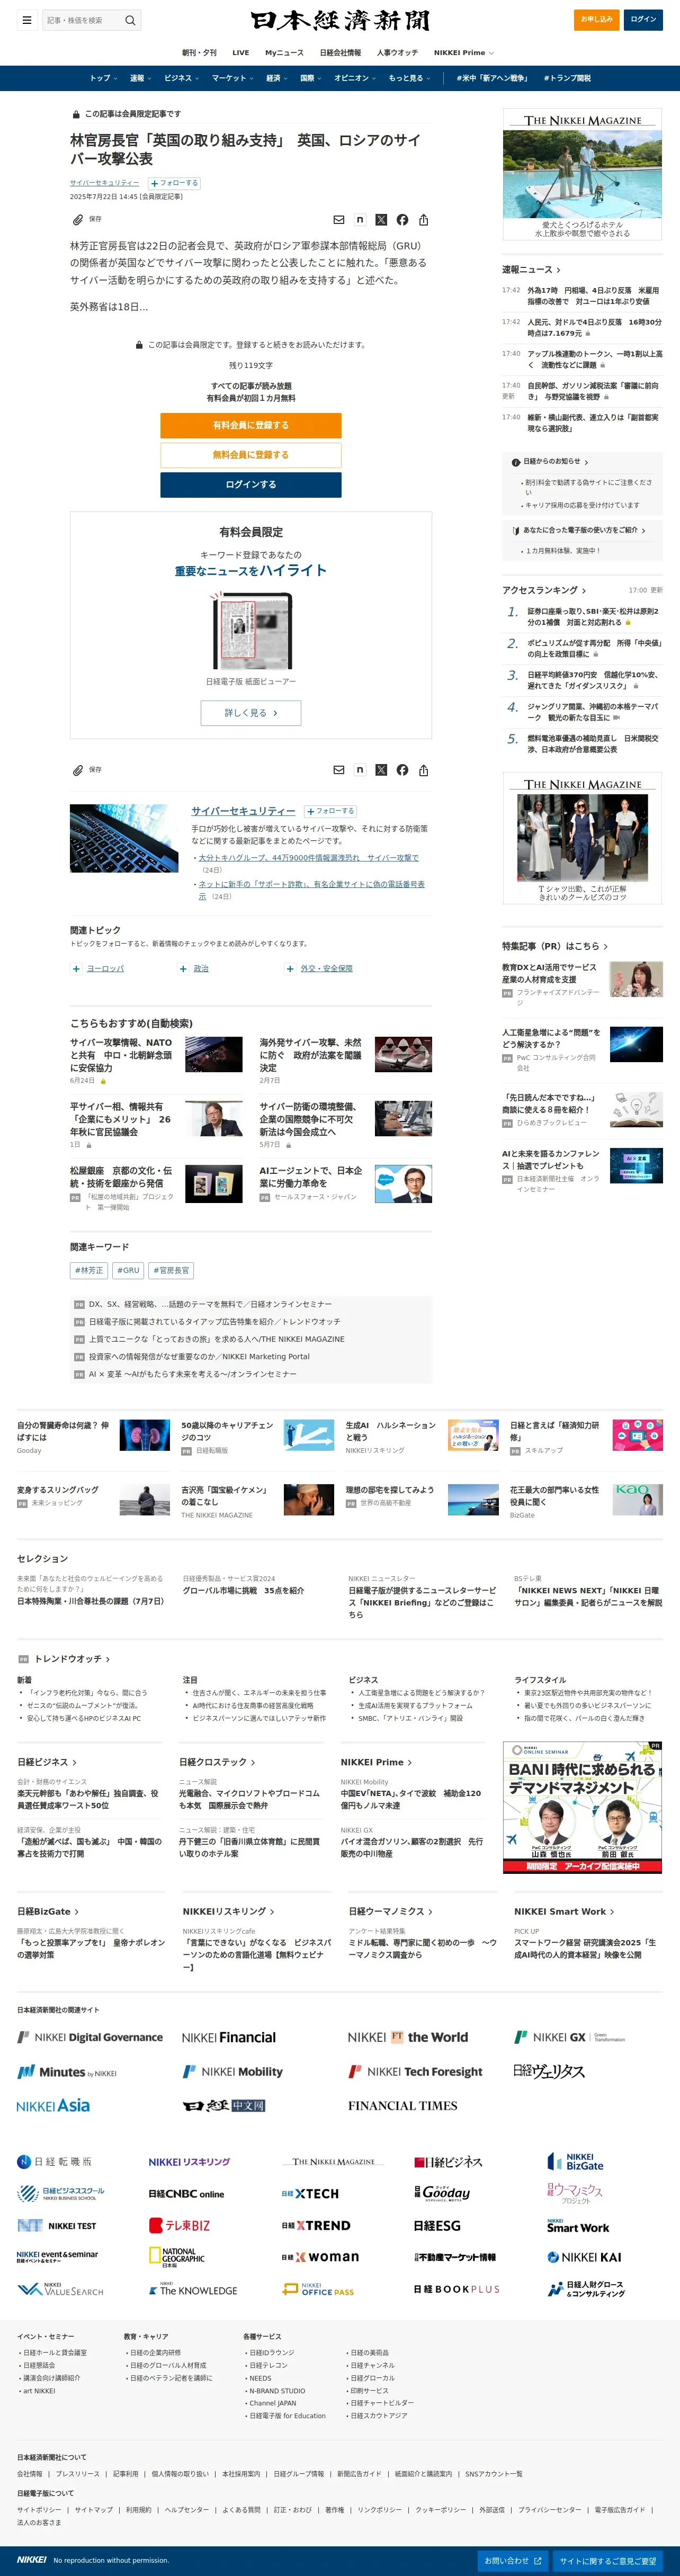
Task: Click the orange 有料会員に登録する button
Action: (250, 425)
